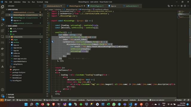Open .gitignore in the explorer
Viewport: 191px width, 107px height.
(x=16, y=70)
